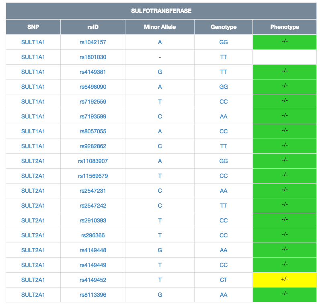The height and width of the screenshot is (304, 320).
Task: Open the rs8057055 rsID entry
Action: (93, 131)
